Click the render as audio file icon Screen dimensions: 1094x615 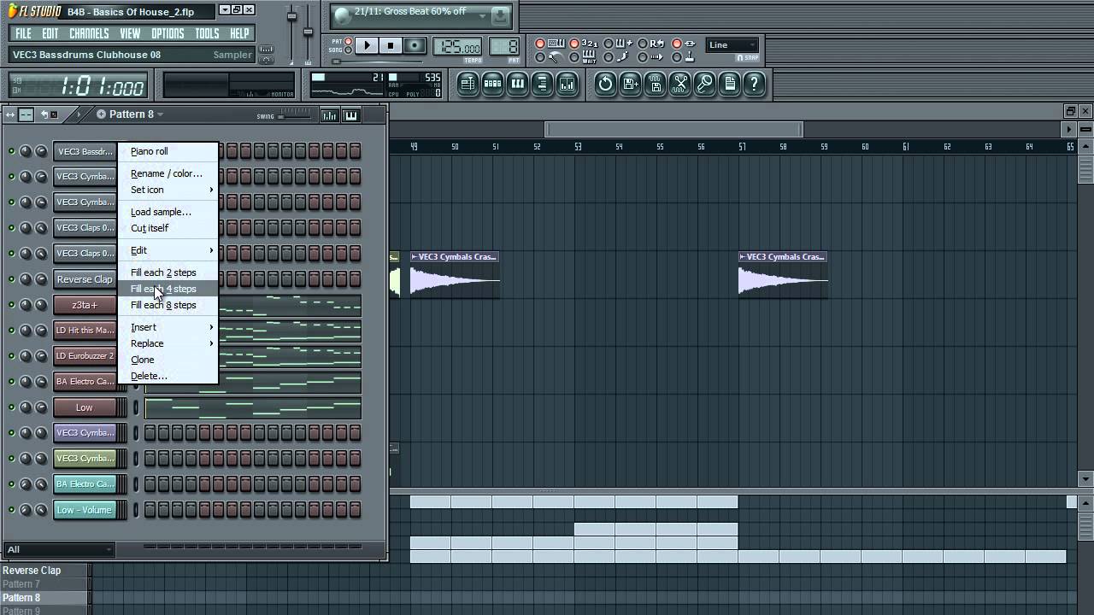tap(655, 84)
